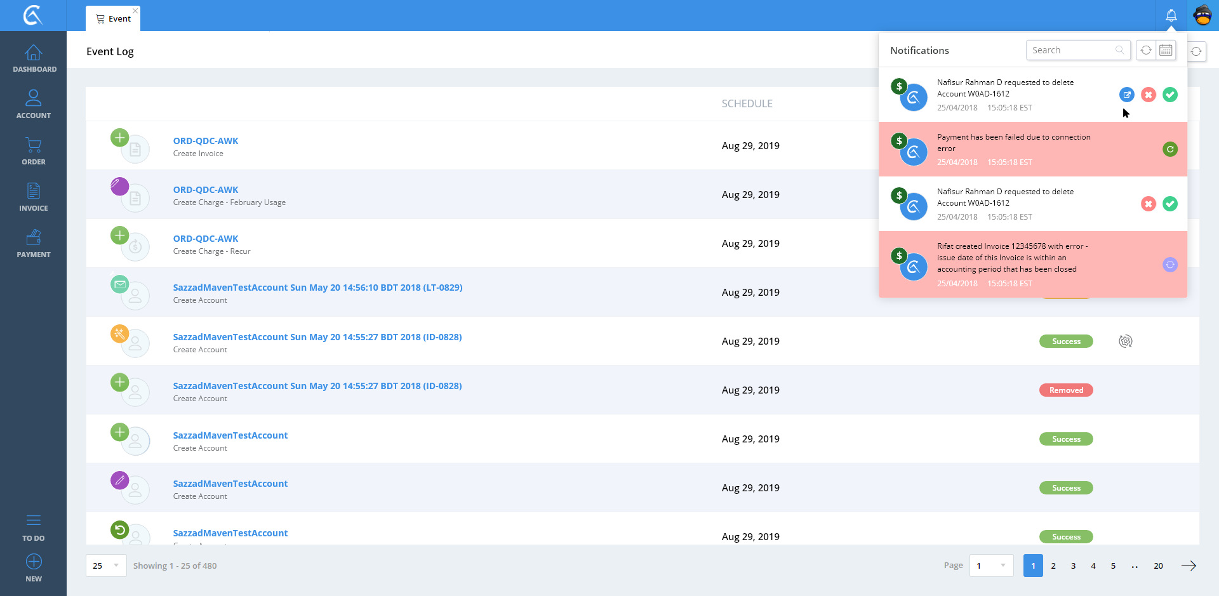Open the Payment section in sidebar
The width and height of the screenshot is (1219, 596).
(34, 244)
